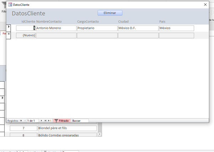Image resolution: width=214 pixels, height=152 pixels.
Task: Click the Buscar search box
Action: (x=80, y=121)
